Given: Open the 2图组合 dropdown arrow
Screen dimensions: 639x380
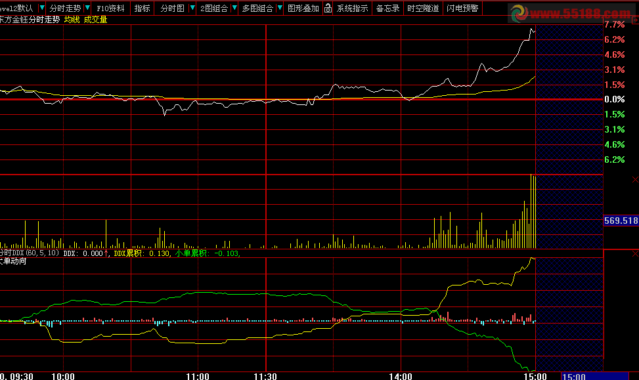Looking at the screenshot, I should 234,8.
